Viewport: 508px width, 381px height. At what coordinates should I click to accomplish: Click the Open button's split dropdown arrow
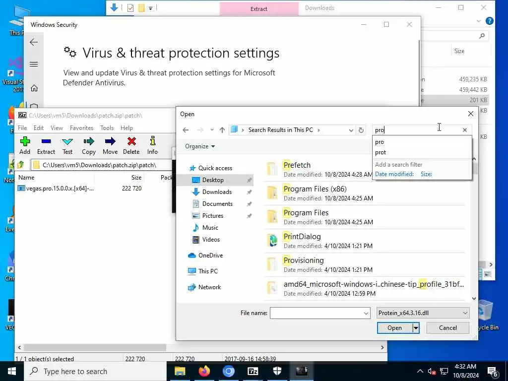coord(416,328)
